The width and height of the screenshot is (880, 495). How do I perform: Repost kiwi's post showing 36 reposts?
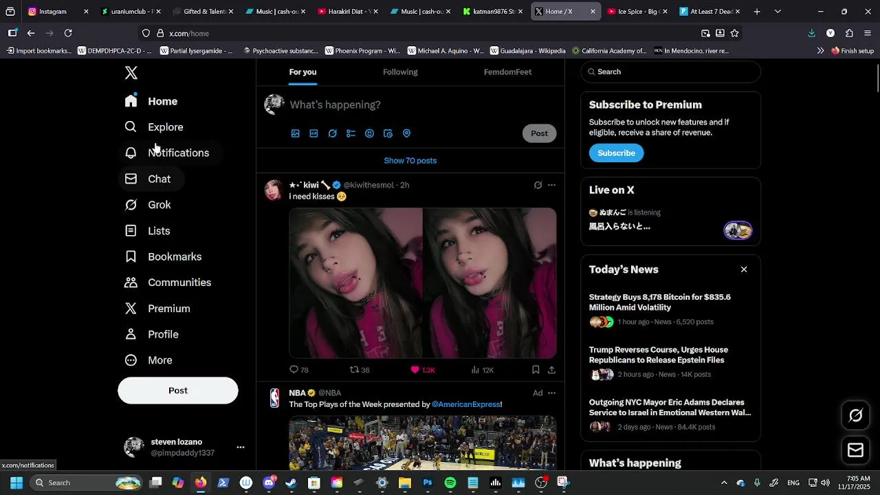pyautogui.click(x=360, y=370)
